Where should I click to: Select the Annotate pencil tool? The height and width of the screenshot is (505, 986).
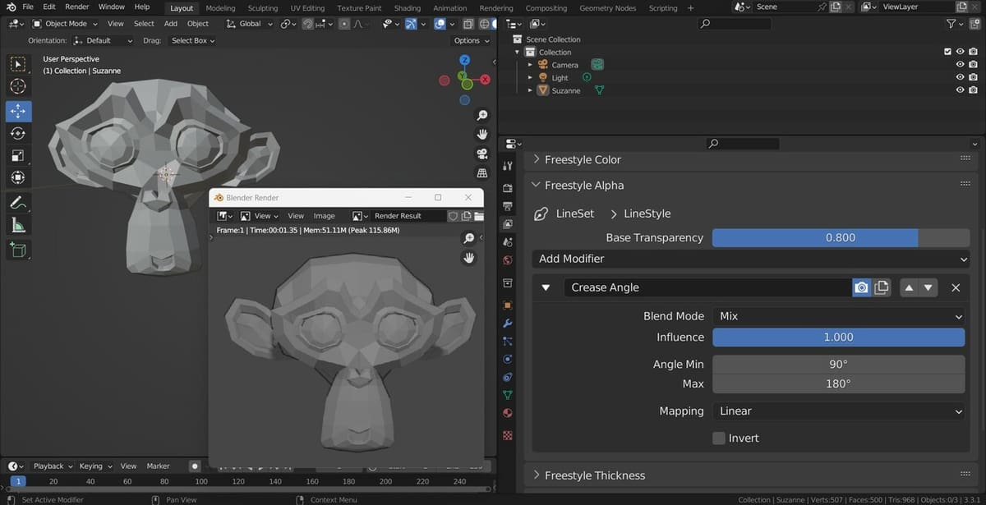[18, 202]
